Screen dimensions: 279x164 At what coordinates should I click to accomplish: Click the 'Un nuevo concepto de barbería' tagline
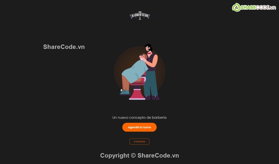coord(139,117)
